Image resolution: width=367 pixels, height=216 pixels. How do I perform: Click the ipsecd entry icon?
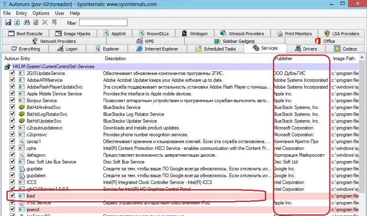pos(22,210)
